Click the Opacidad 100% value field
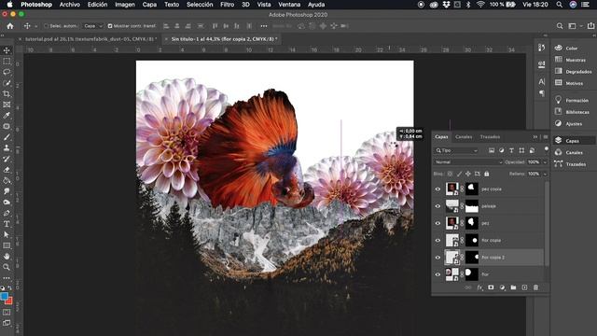This screenshot has height=336, width=597. pyautogui.click(x=534, y=162)
